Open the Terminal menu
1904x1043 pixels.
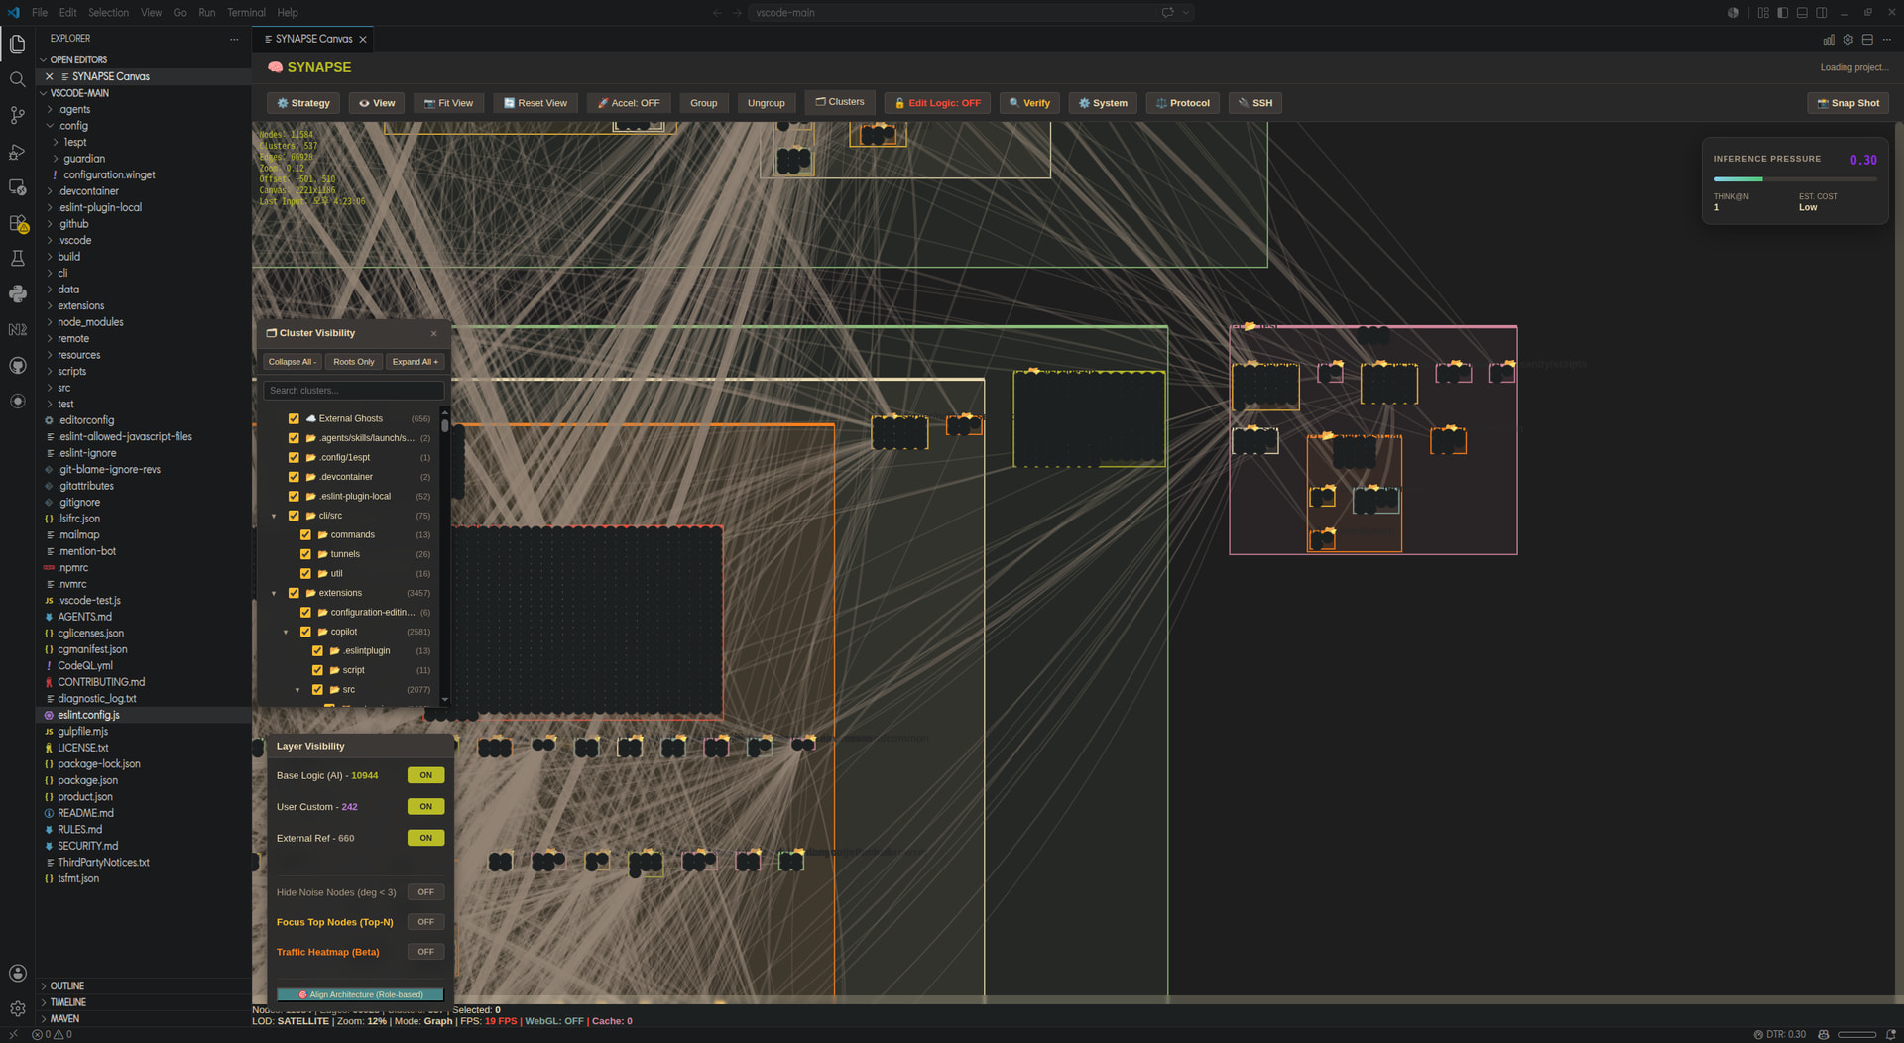coord(246,13)
